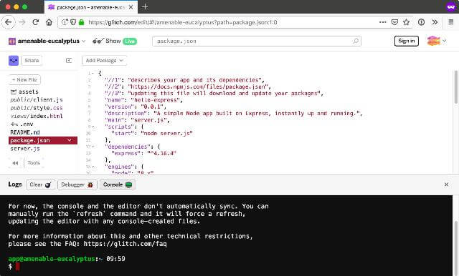
Task: Open the browser home page icon
Action: (49, 22)
